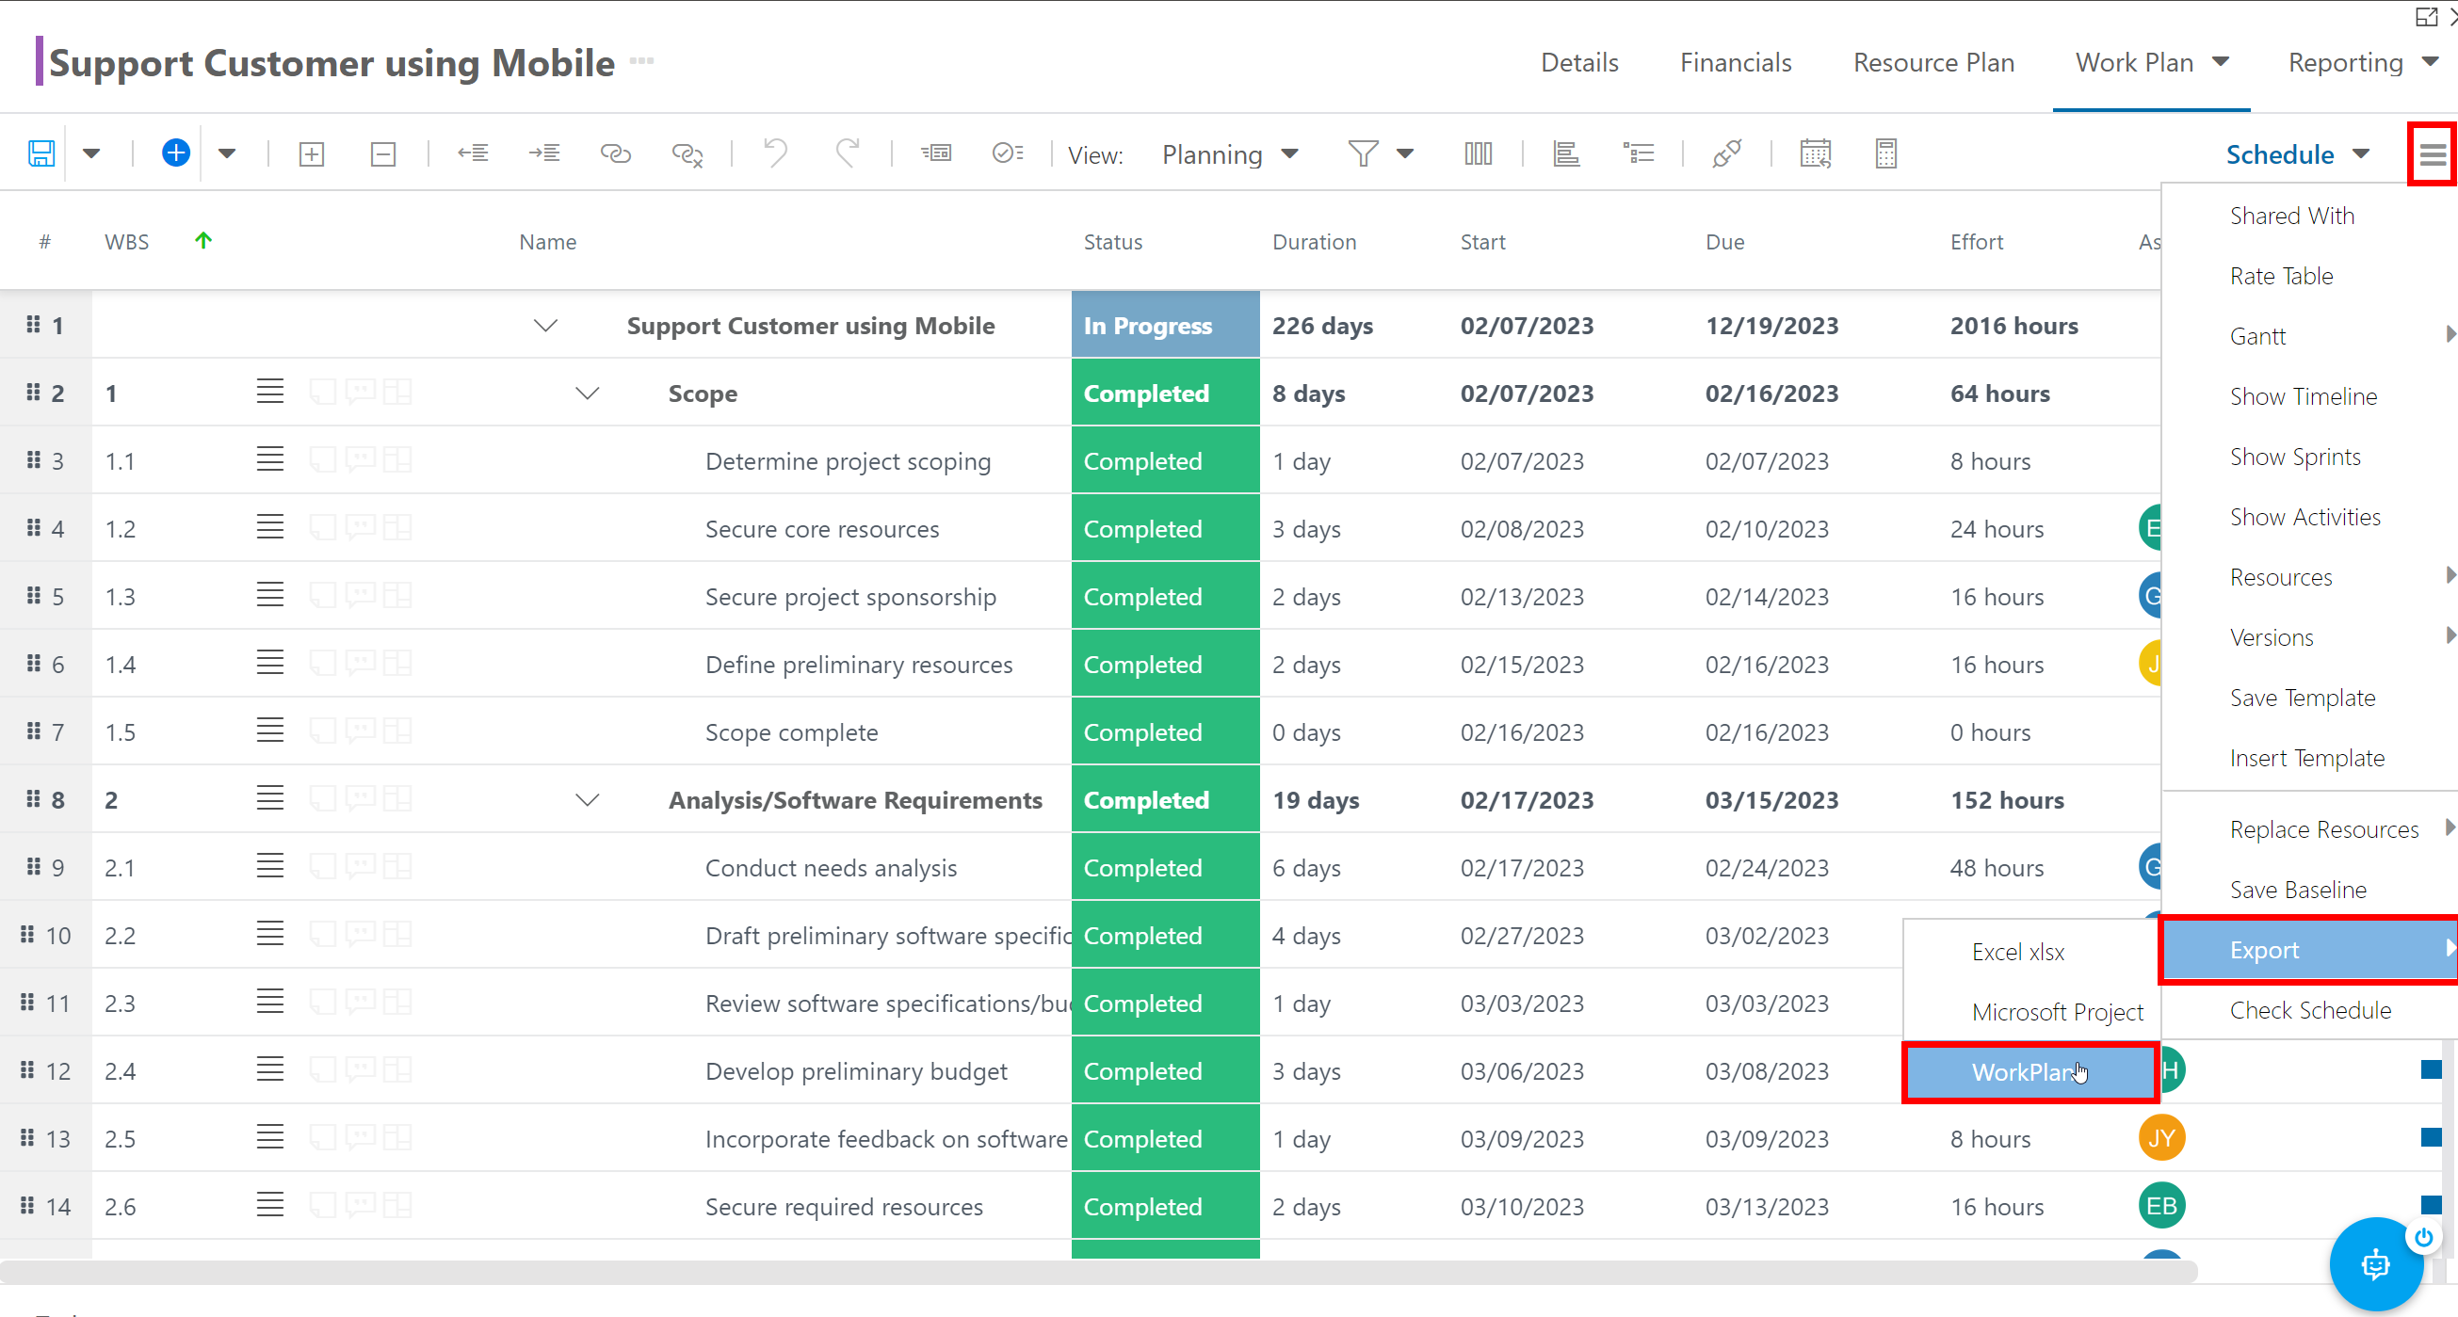This screenshot has height=1317, width=2458.
Task: Click the Indent task icon
Action: coord(545,153)
